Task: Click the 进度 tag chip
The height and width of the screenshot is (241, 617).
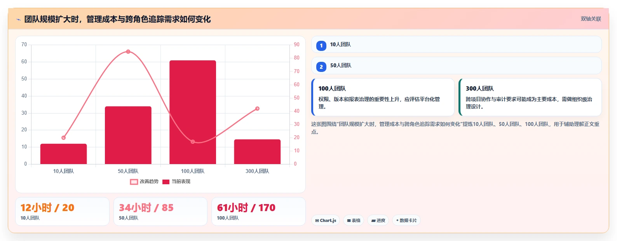Action: click(x=378, y=220)
